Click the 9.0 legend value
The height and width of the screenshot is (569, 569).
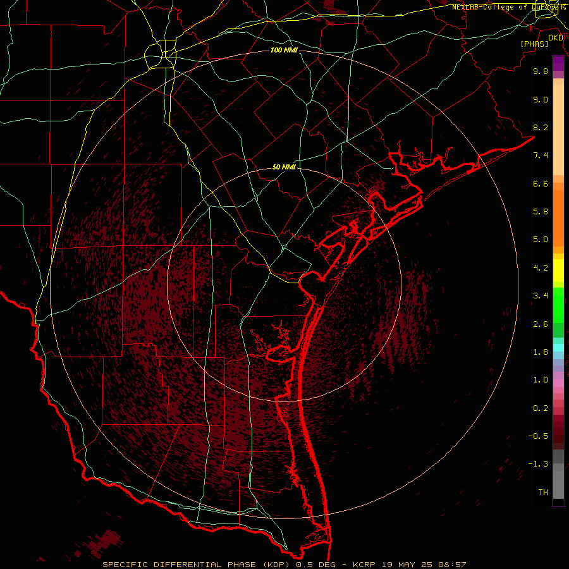click(x=541, y=99)
